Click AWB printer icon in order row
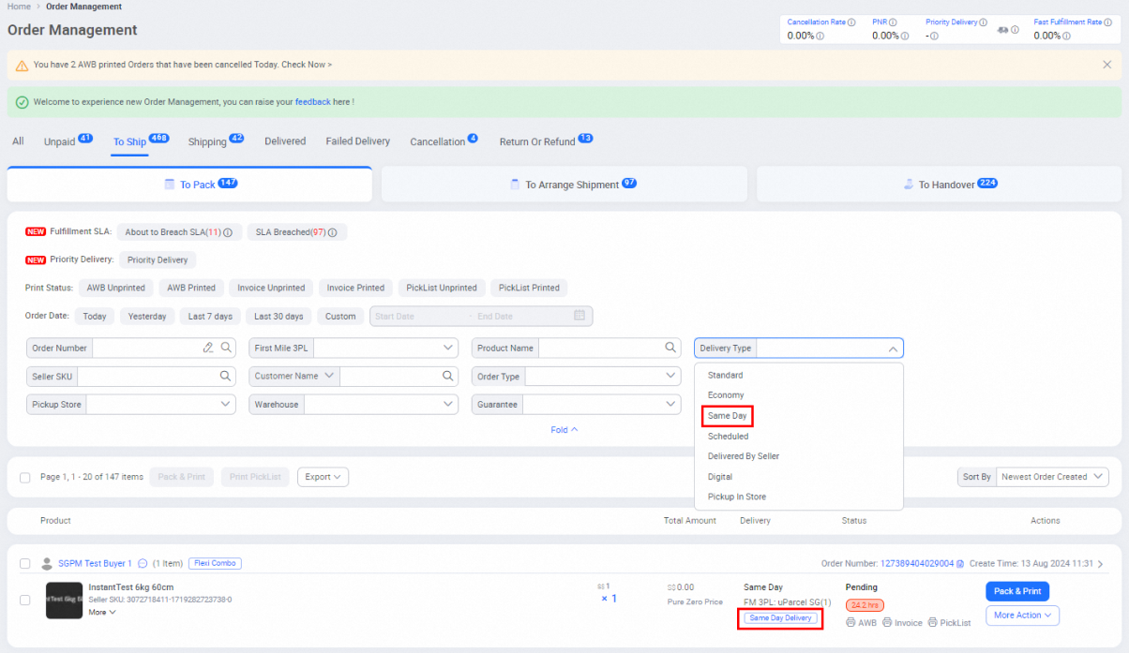The image size is (1129, 653). pyautogui.click(x=851, y=622)
